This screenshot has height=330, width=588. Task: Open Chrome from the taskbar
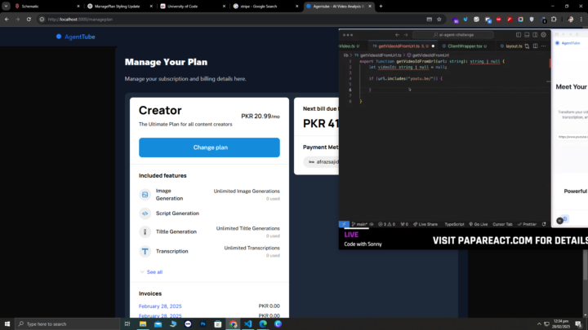[x=234, y=324]
